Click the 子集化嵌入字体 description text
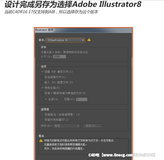164x160 pixels. click(x=64, y=52)
